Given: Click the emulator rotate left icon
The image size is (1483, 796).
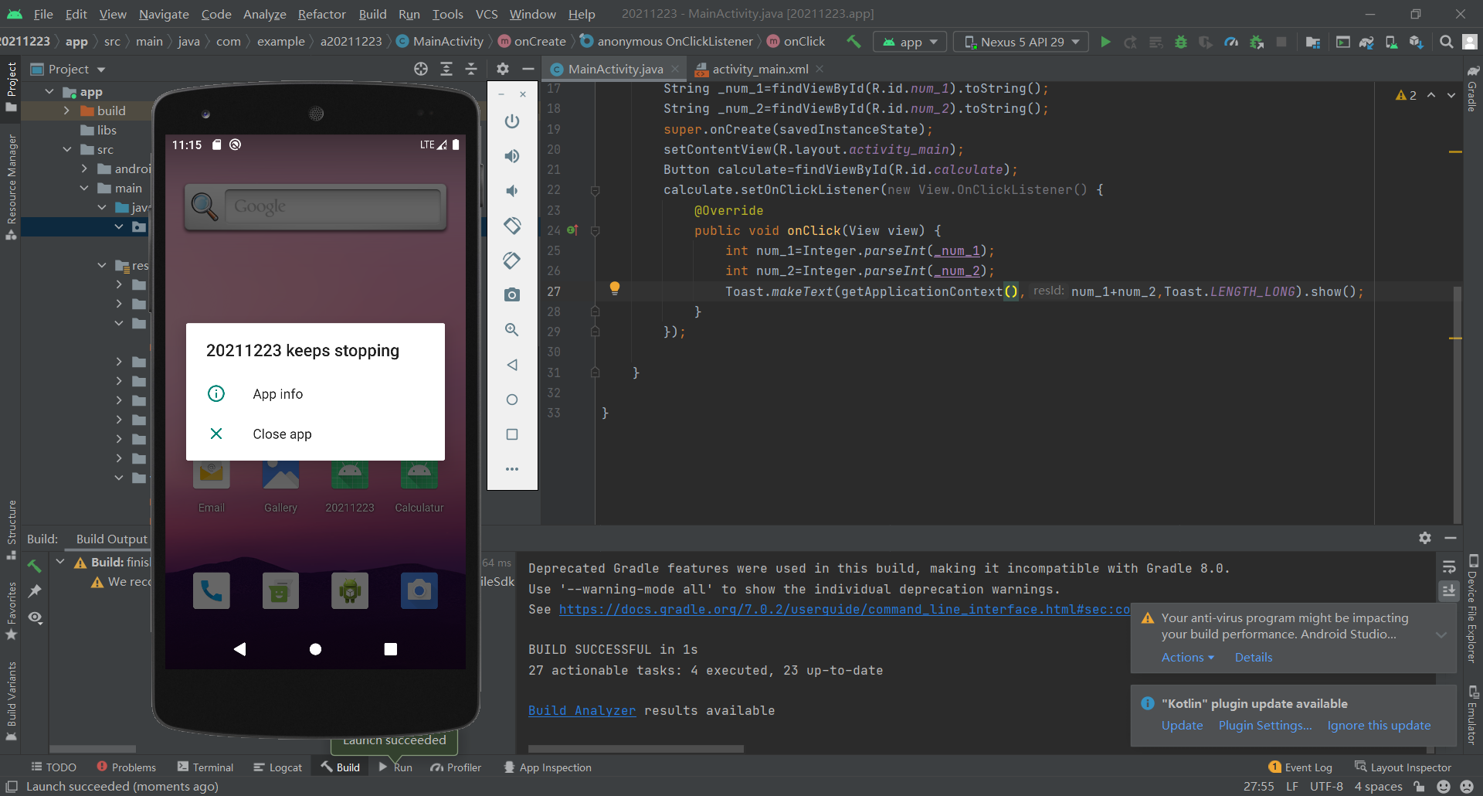Looking at the screenshot, I should click(x=511, y=226).
